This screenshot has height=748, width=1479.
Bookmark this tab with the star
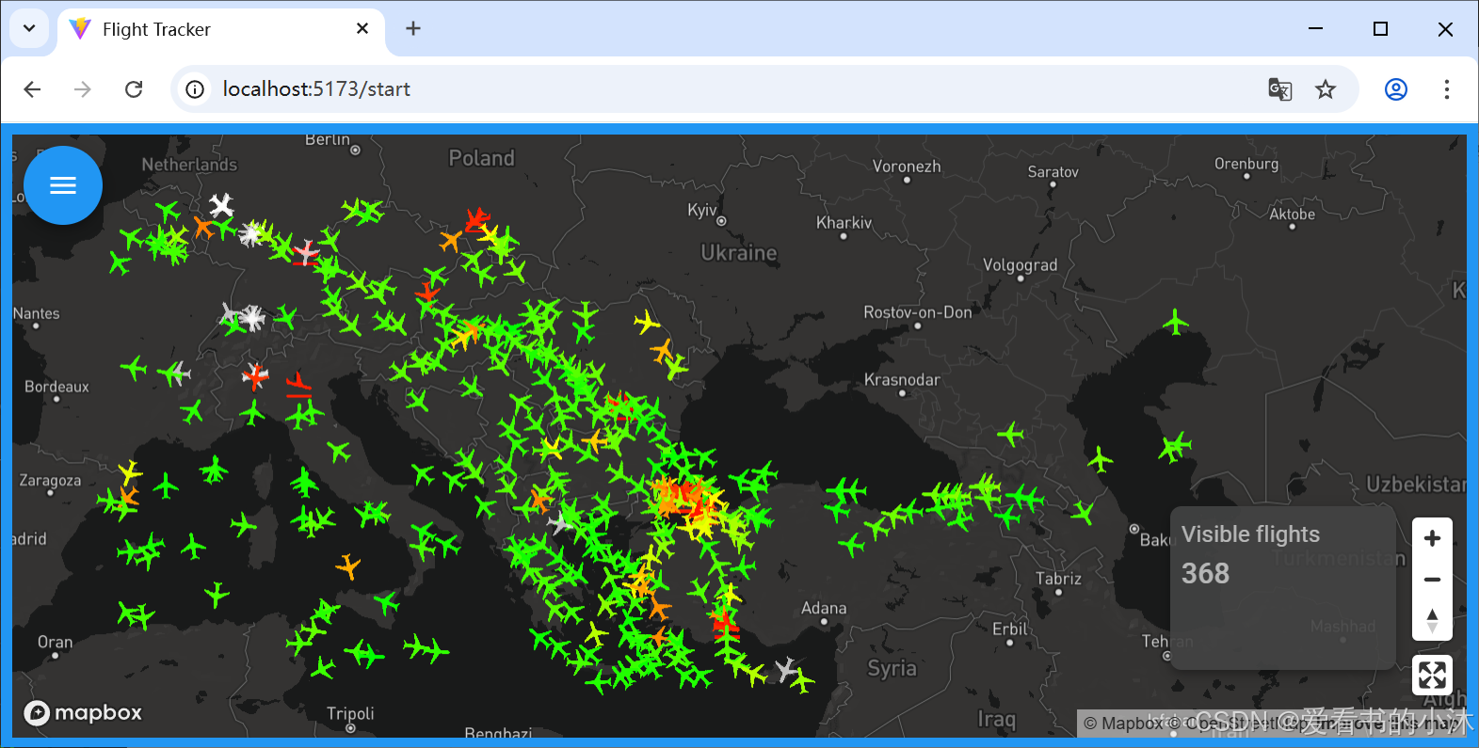coord(1326,88)
